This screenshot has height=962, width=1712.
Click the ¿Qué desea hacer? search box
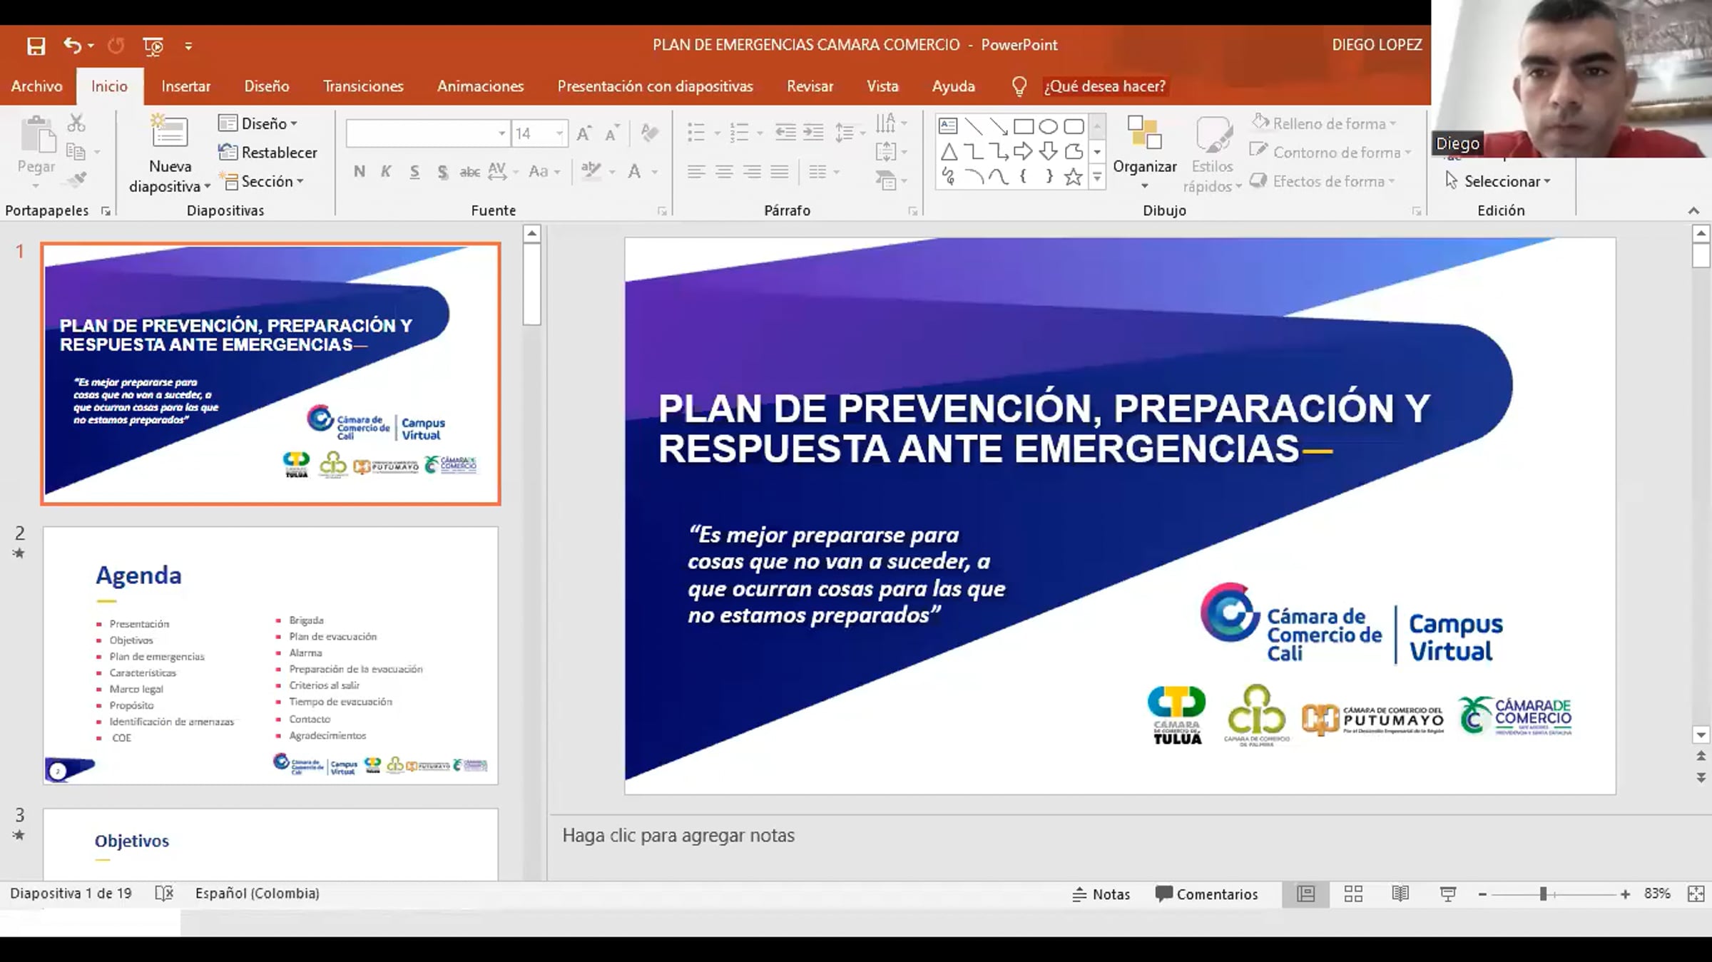1104,86
